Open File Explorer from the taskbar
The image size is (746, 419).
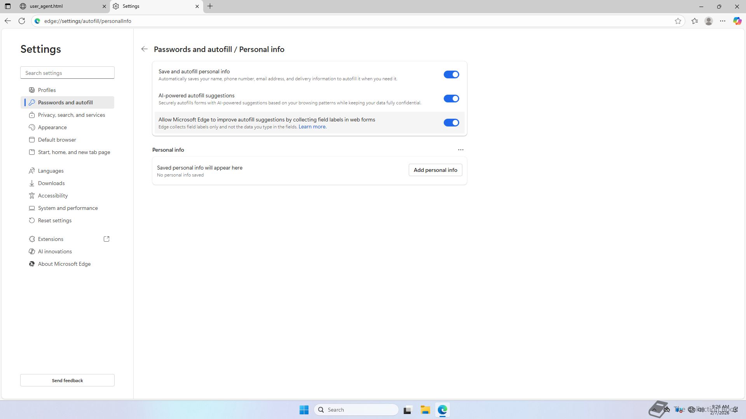click(425, 410)
